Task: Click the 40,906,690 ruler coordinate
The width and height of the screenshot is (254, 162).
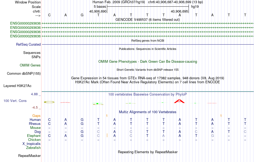Action: click(98, 11)
